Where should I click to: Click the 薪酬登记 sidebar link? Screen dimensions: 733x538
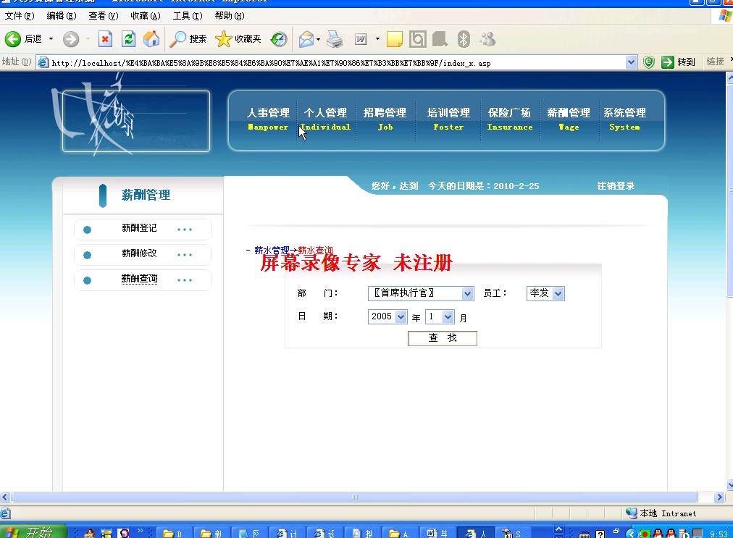pyautogui.click(x=139, y=228)
